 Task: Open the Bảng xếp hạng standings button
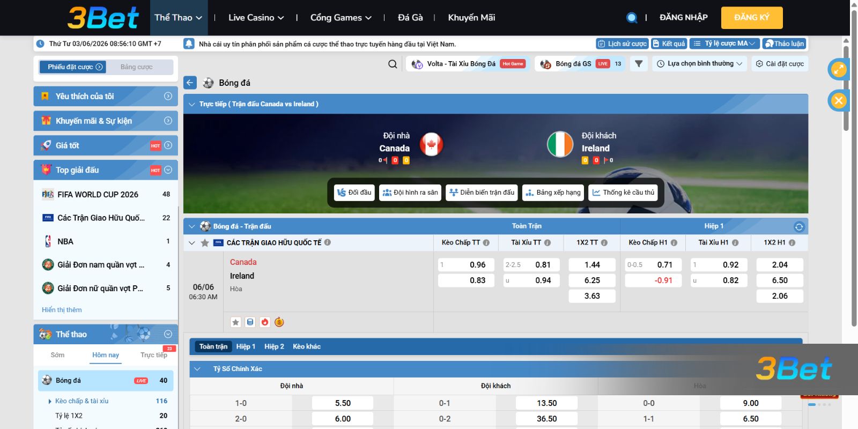pos(553,193)
